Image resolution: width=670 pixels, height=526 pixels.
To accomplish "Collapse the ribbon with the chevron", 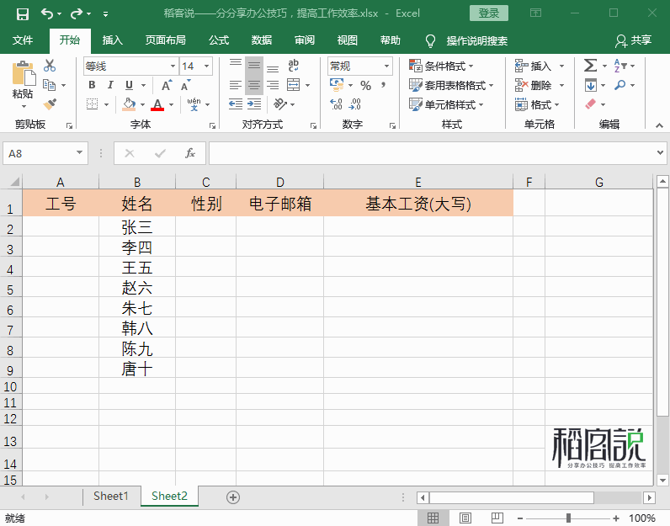I will pos(659,125).
